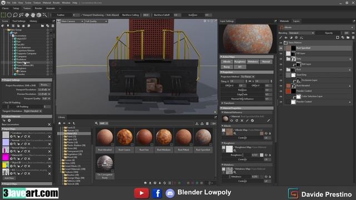Click the Resize button for project resolution

pos(44,85)
